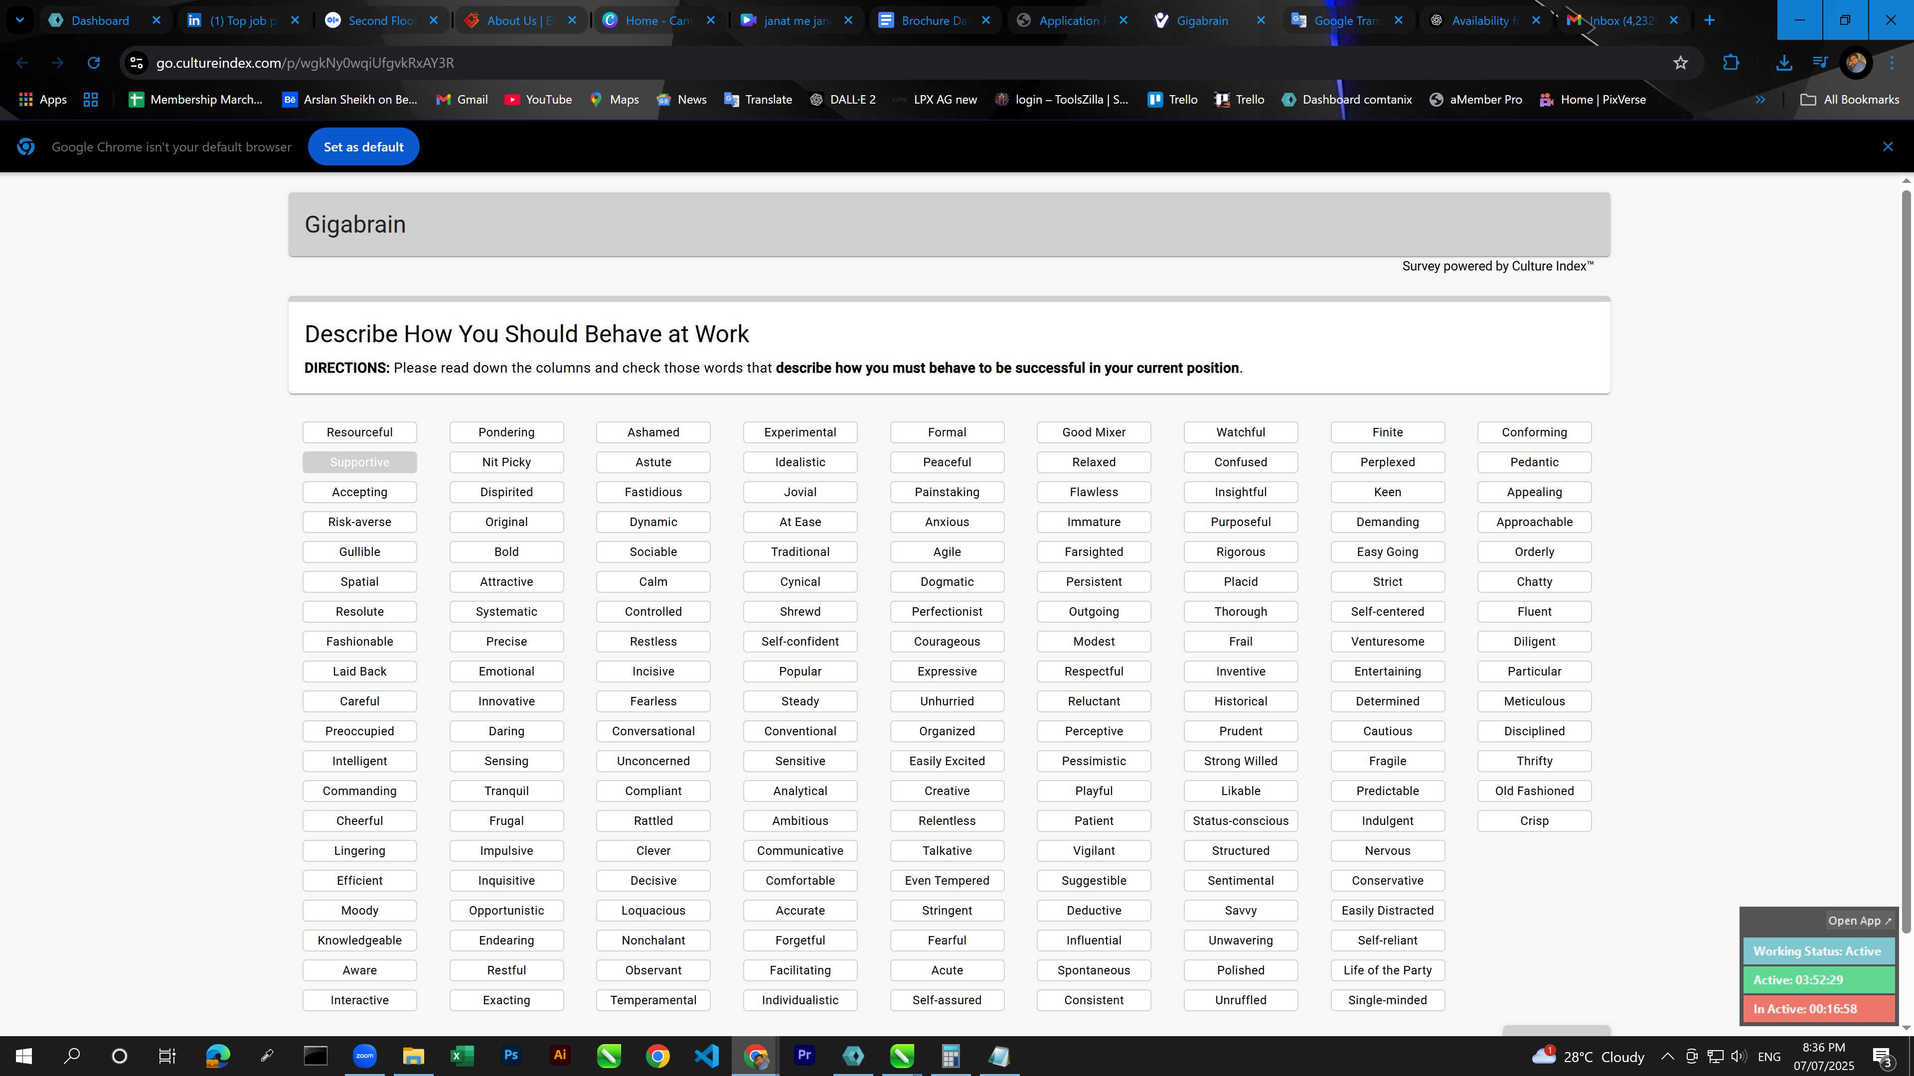
Task: Launch Premiere Pro from the taskbar
Action: [804, 1056]
